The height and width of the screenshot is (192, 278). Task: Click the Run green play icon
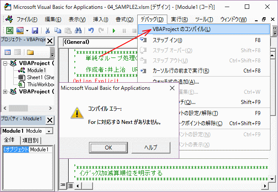pyautogui.click(x=114, y=31)
